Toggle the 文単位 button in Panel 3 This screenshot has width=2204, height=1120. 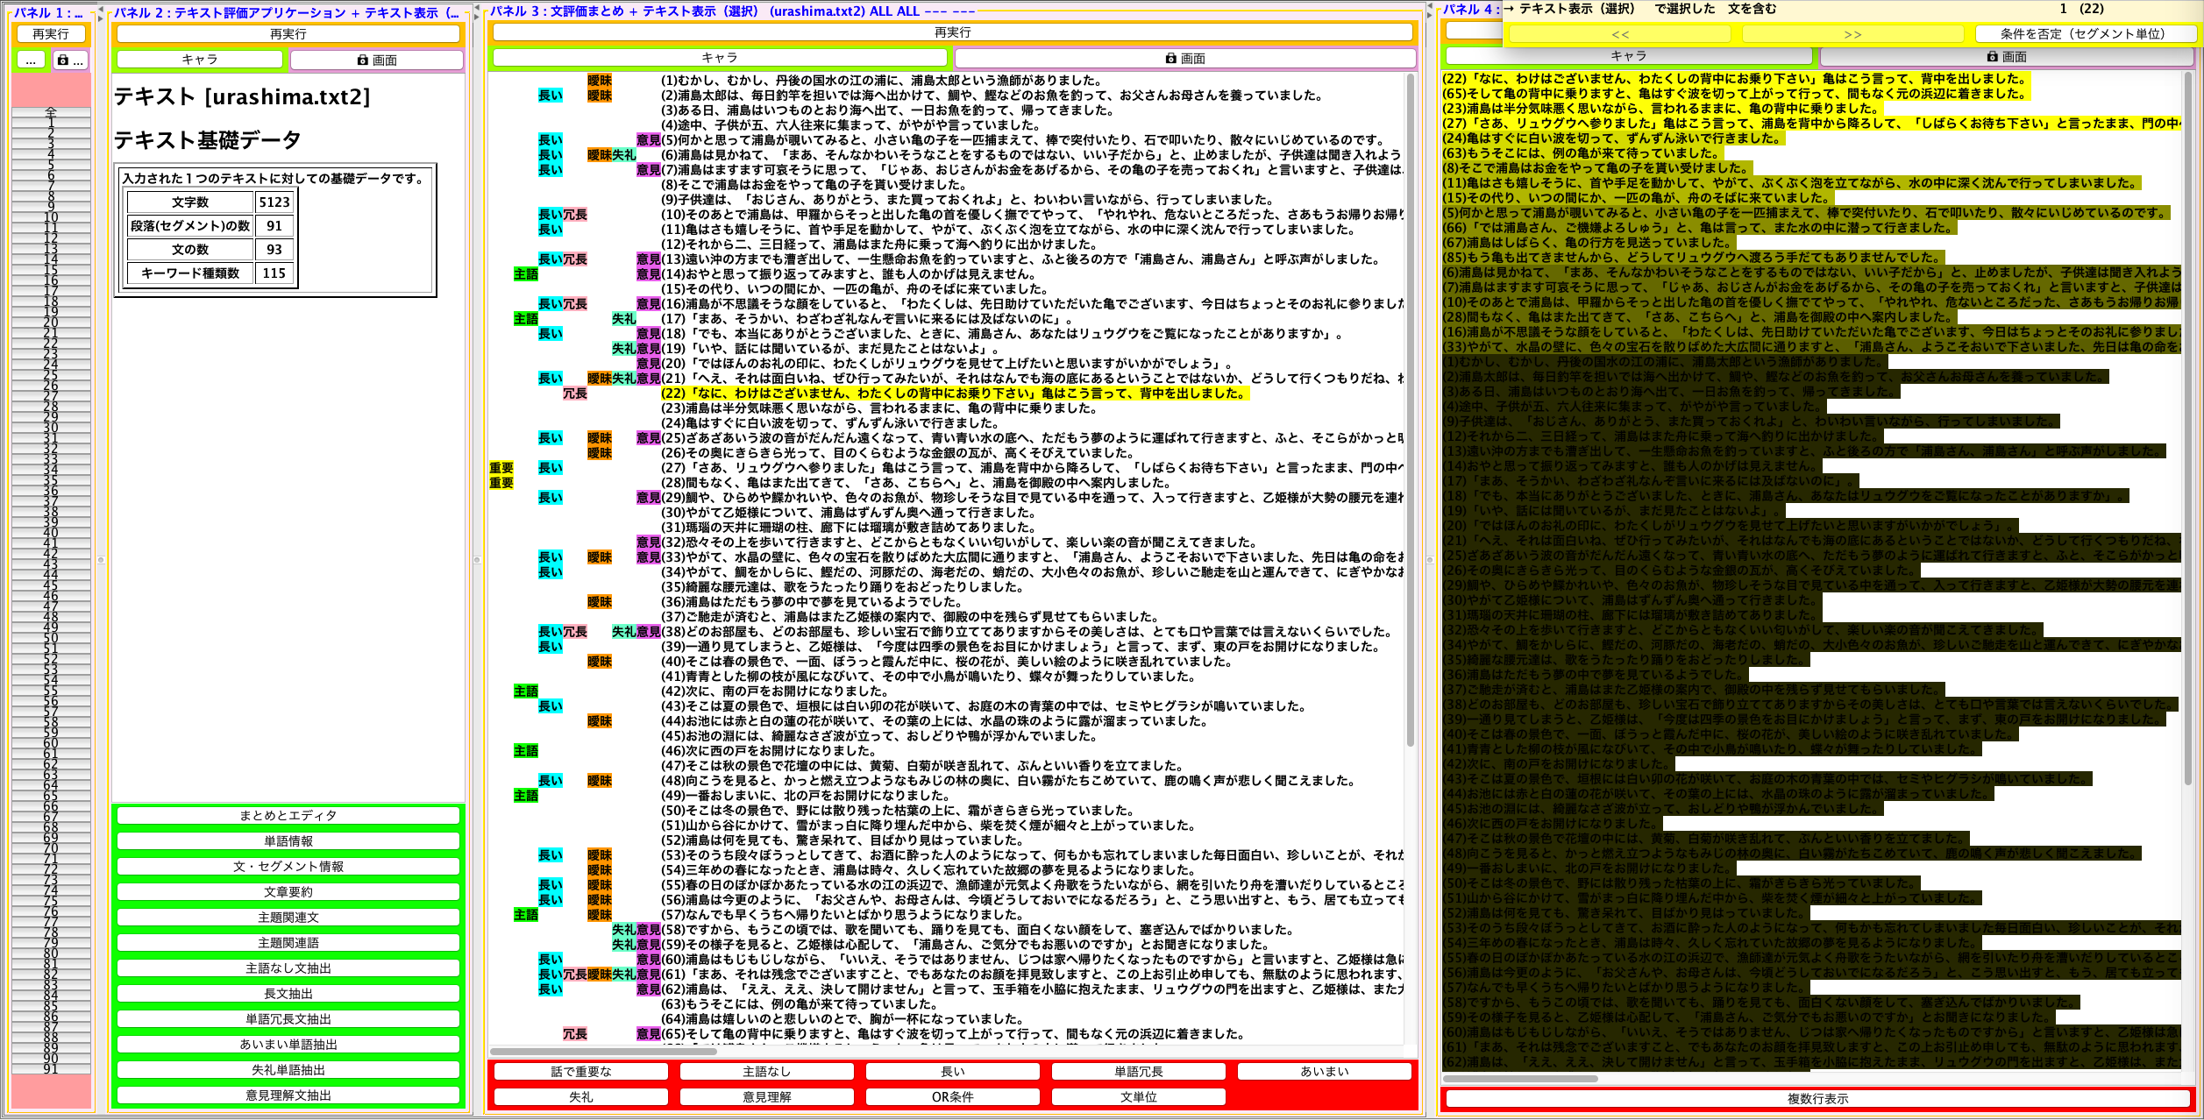tap(1138, 1096)
